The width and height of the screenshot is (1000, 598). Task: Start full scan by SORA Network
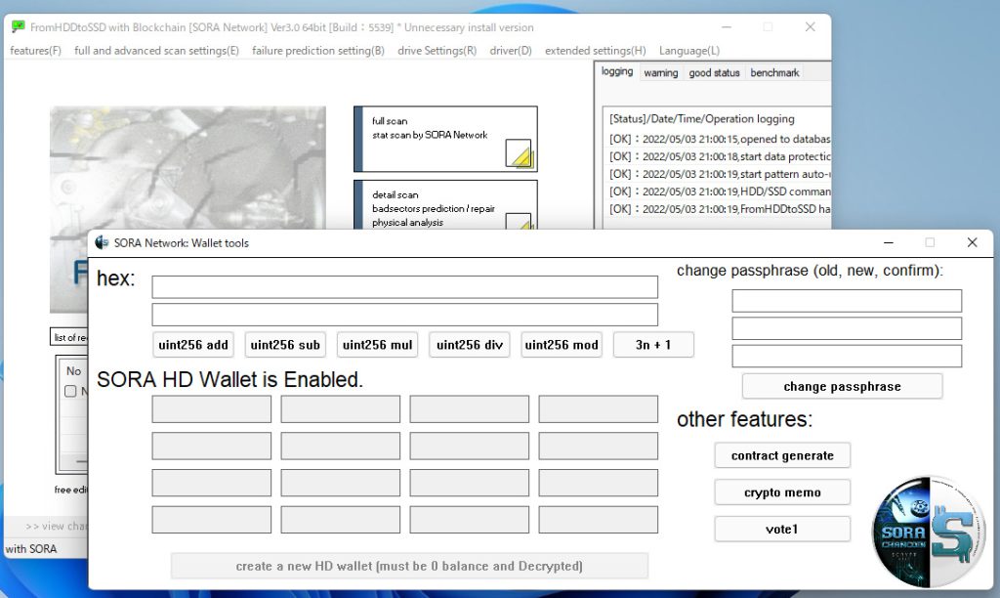[445, 139]
